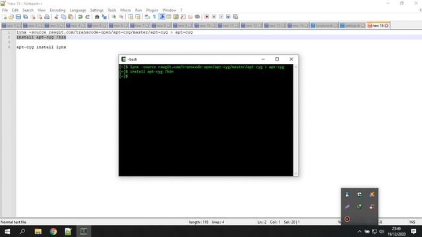This screenshot has height=237, width=422.
Task: Click the Paste toolbar icon
Action: pyautogui.click(x=71, y=17)
